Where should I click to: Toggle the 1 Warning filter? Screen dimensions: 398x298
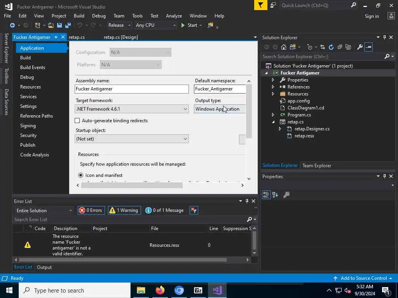click(x=124, y=210)
